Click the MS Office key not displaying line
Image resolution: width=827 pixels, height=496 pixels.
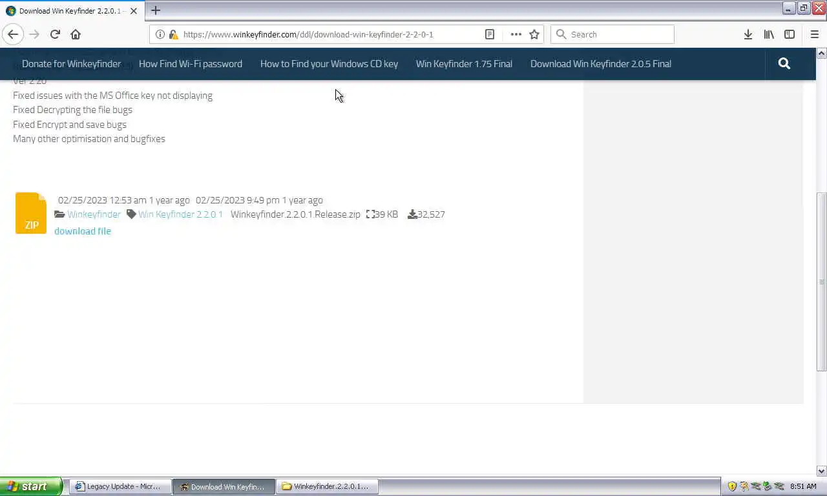pos(112,96)
